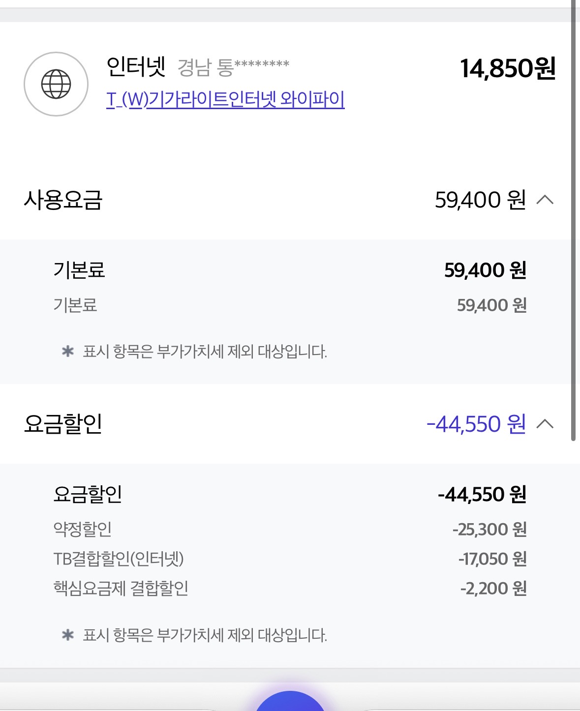Collapse the 요금할인 section chevron
The height and width of the screenshot is (711, 580).
[x=545, y=424]
